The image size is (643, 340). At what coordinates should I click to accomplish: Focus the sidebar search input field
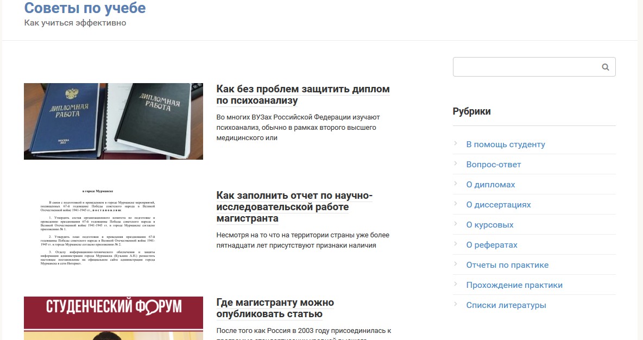click(x=534, y=67)
